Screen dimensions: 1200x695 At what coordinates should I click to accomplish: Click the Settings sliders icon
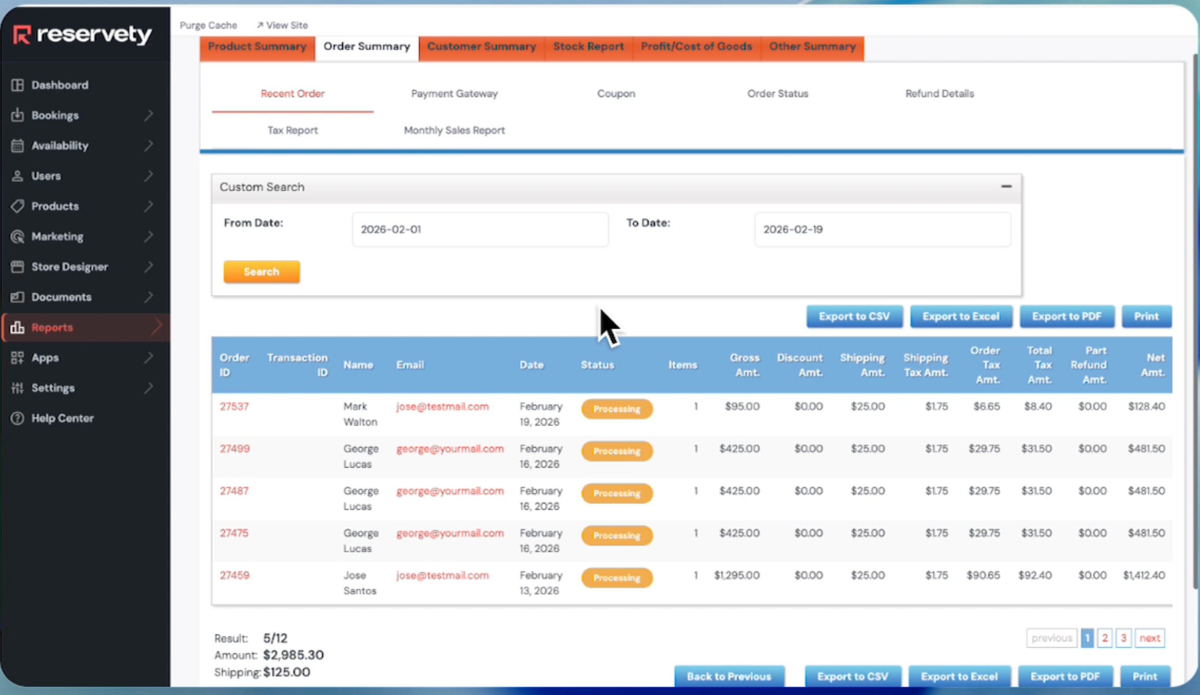[18, 388]
